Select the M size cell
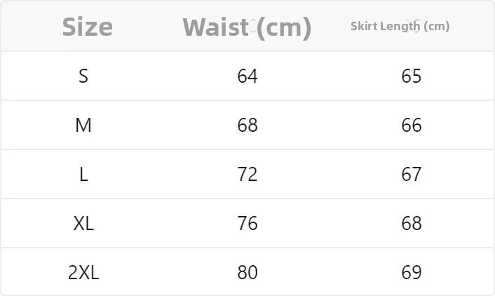 tap(83, 125)
